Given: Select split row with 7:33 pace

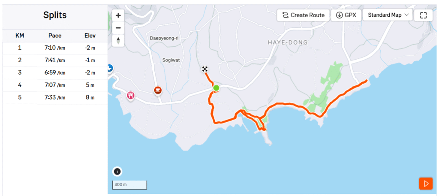Looking at the screenshot, I should click(x=55, y=98).
